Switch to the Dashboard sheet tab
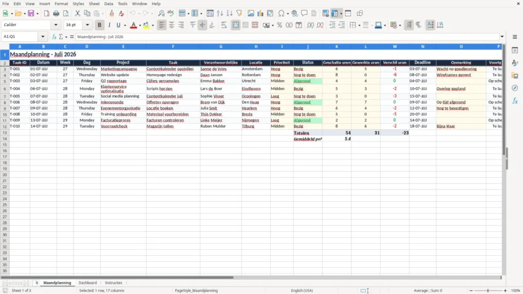The image size is (523, 294). pos(88,283)
